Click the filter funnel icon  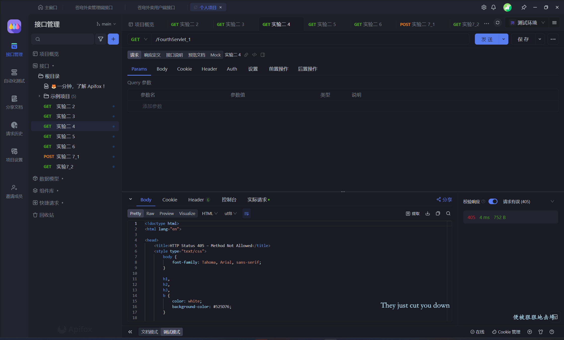101,39
